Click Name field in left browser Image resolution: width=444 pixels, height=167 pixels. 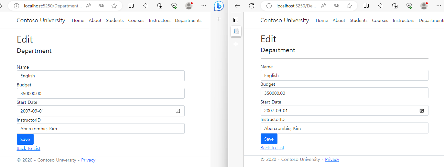(101, 76)
